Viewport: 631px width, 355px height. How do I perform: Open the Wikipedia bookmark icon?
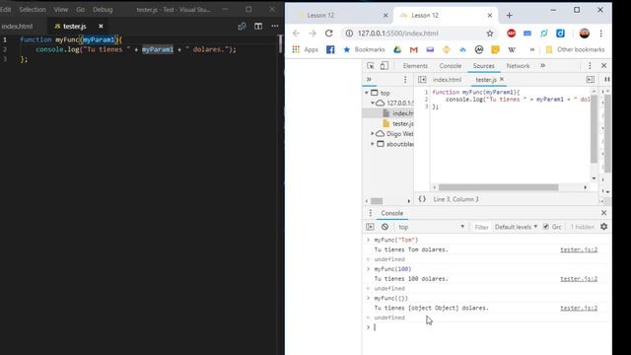(512, 49)
